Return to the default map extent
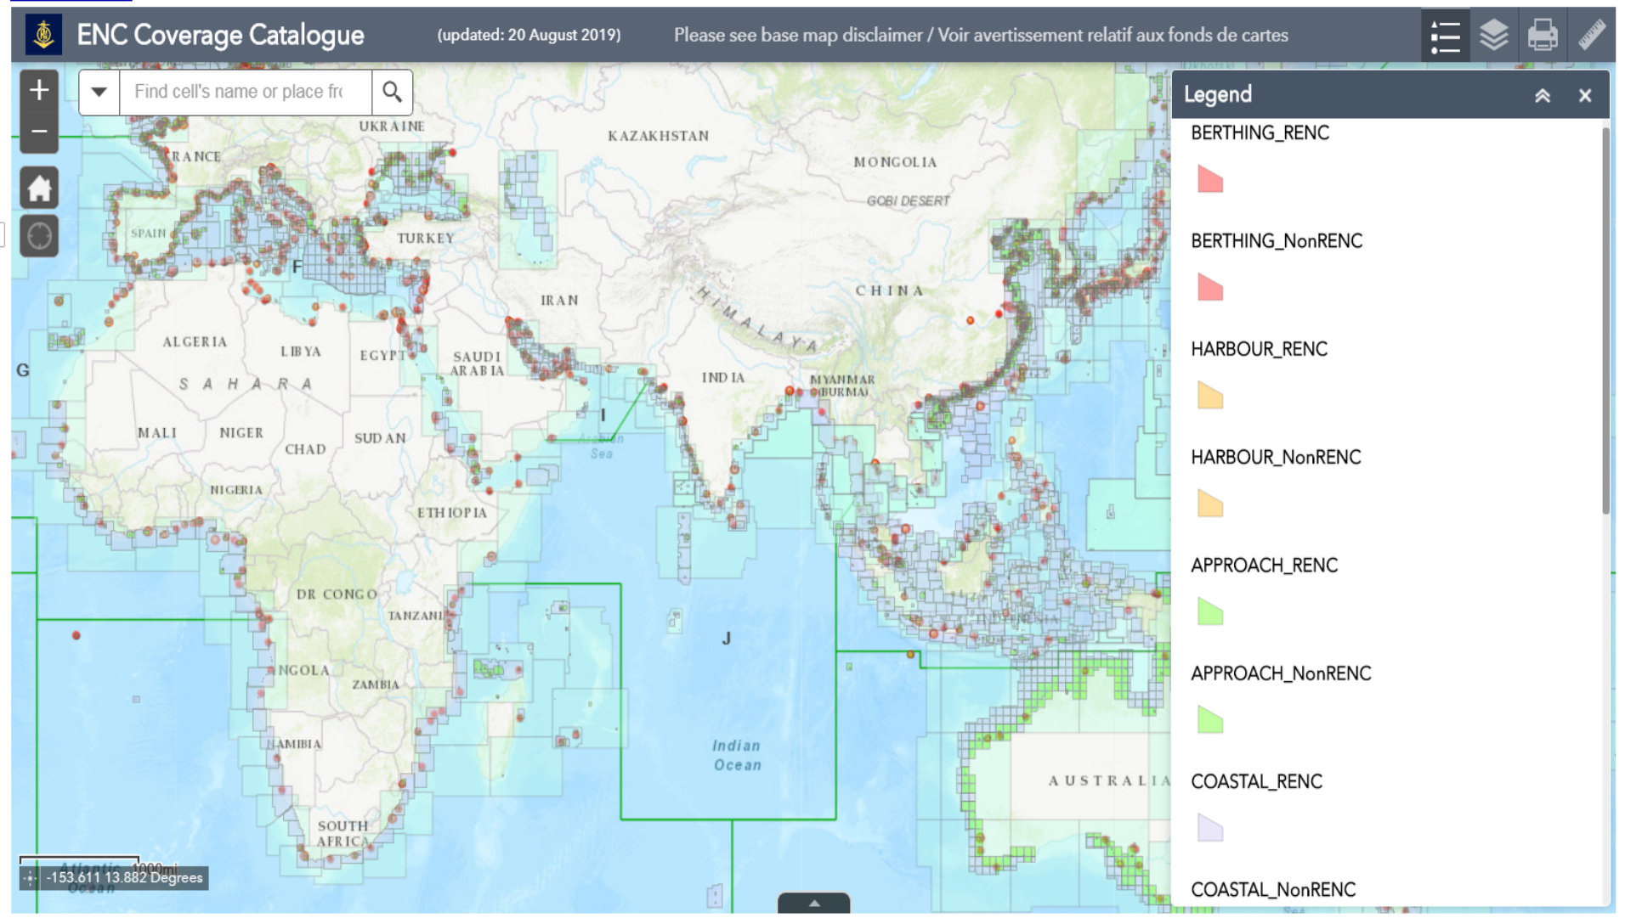The width and height of the screenshot is (1625, 918). [39, 188]
